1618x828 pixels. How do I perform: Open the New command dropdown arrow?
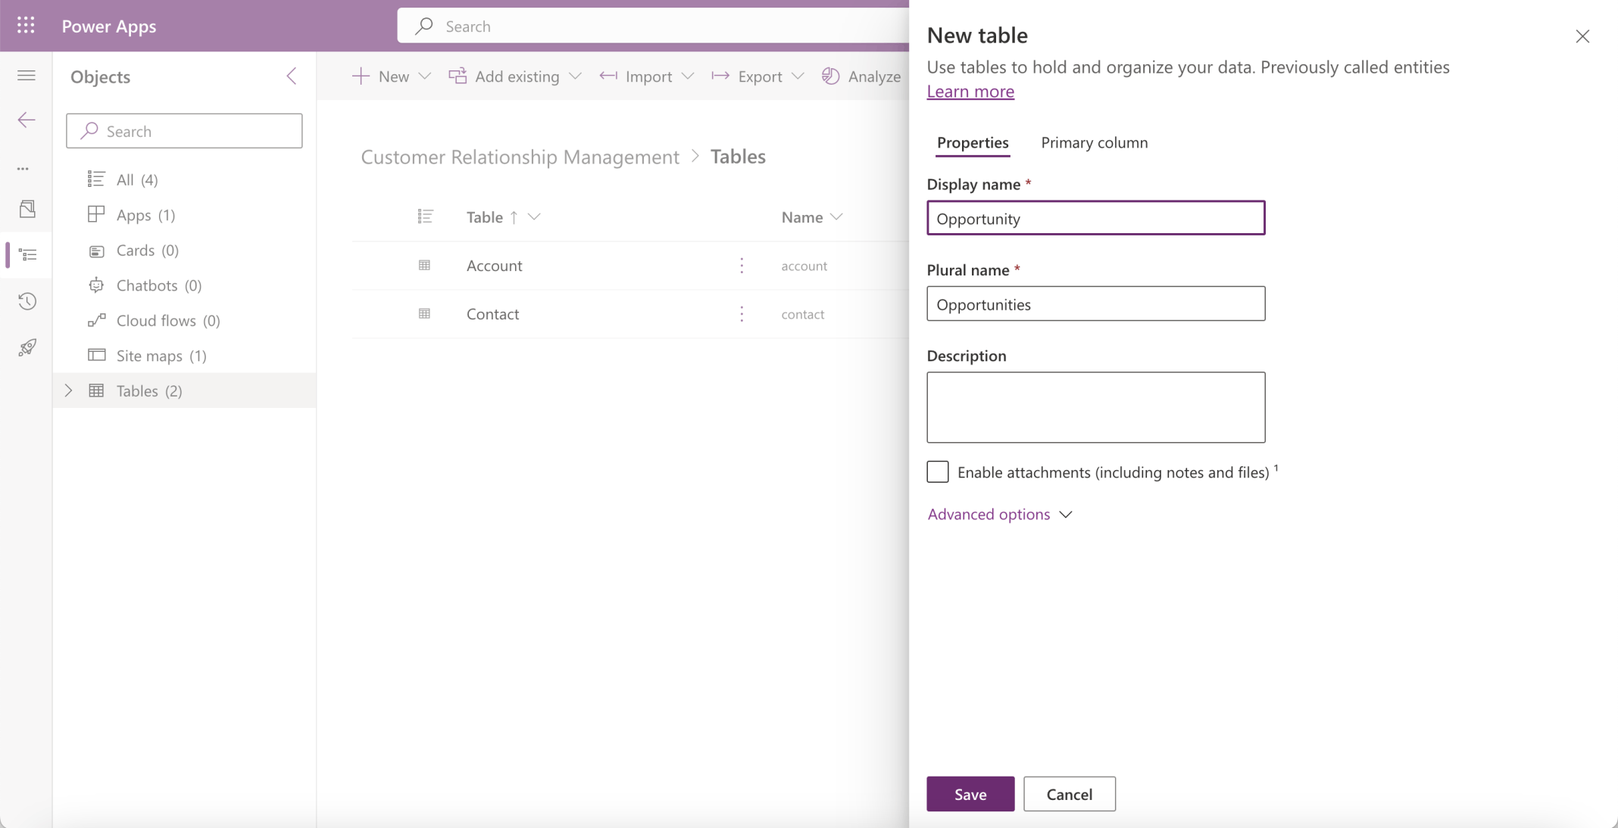coord(425,76)
